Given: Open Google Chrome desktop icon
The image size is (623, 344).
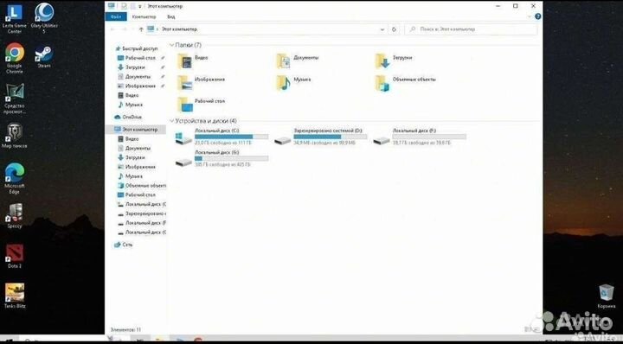Looking at the screenshot, I should [15, 58].
